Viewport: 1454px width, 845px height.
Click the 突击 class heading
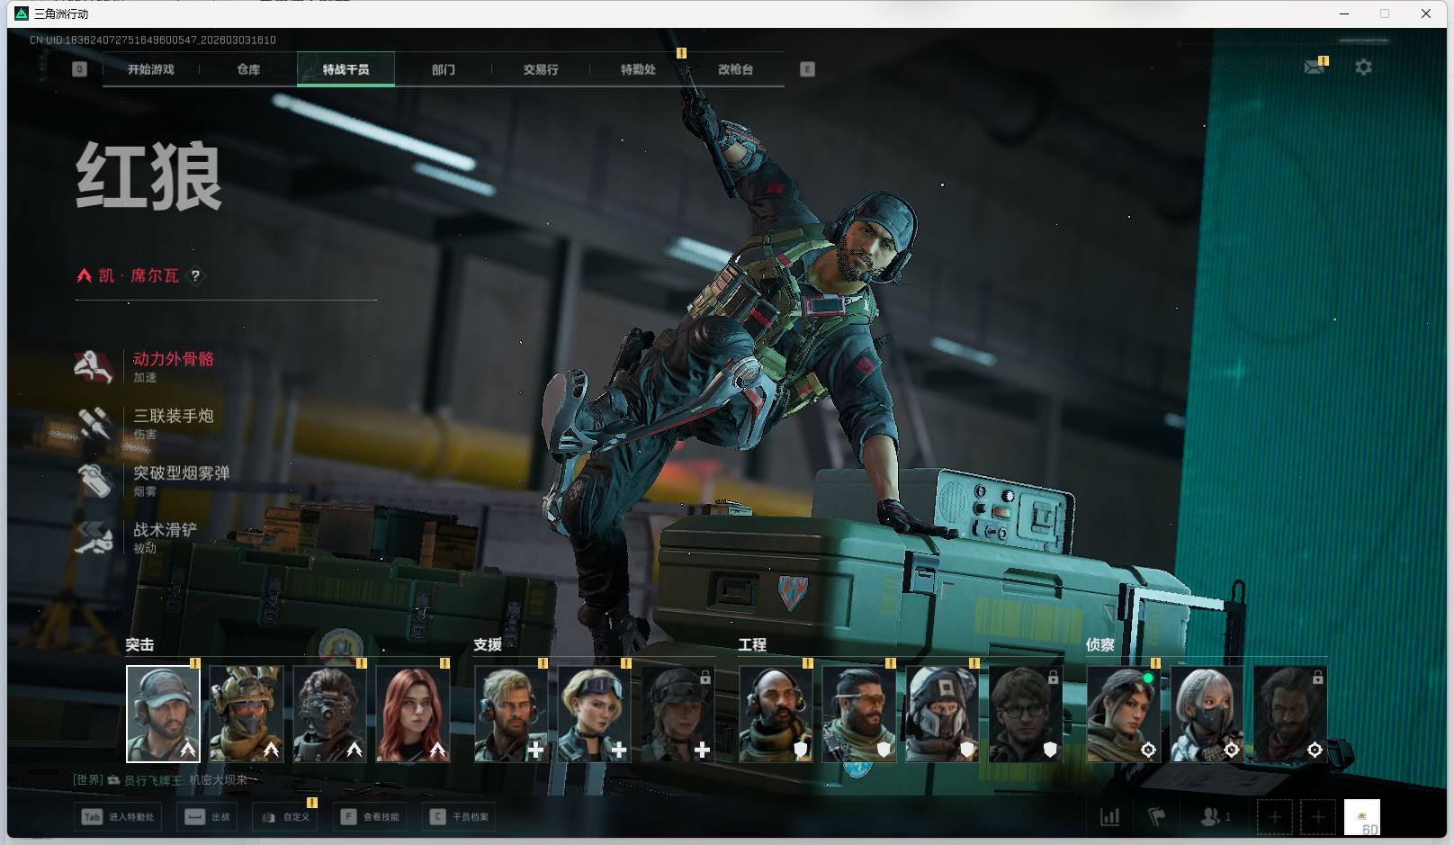point(139,645)
